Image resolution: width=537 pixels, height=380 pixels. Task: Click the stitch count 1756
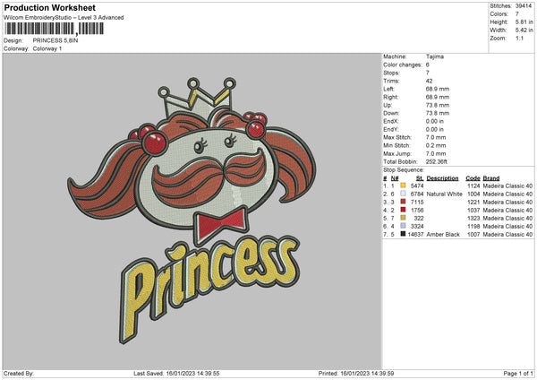(417, 211)
